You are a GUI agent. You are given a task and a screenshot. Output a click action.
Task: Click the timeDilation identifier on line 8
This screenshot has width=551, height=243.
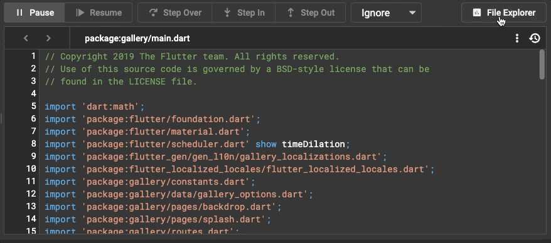coord(313,144)
